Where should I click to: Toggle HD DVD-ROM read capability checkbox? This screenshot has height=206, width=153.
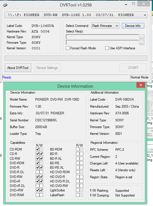(78, 172)
